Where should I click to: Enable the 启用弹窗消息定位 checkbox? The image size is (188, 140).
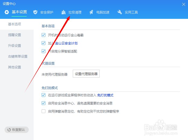(44, 111)
